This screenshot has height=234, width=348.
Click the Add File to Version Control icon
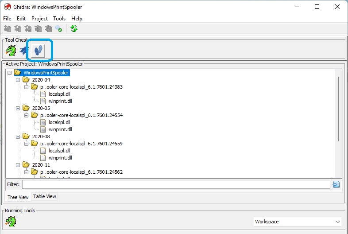[x=8, y=29]
